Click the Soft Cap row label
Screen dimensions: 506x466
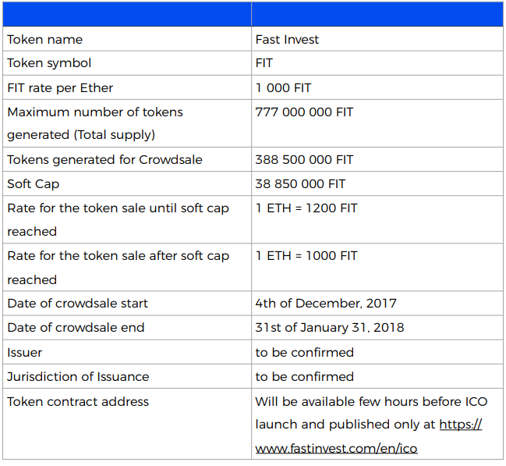[34, 184]
